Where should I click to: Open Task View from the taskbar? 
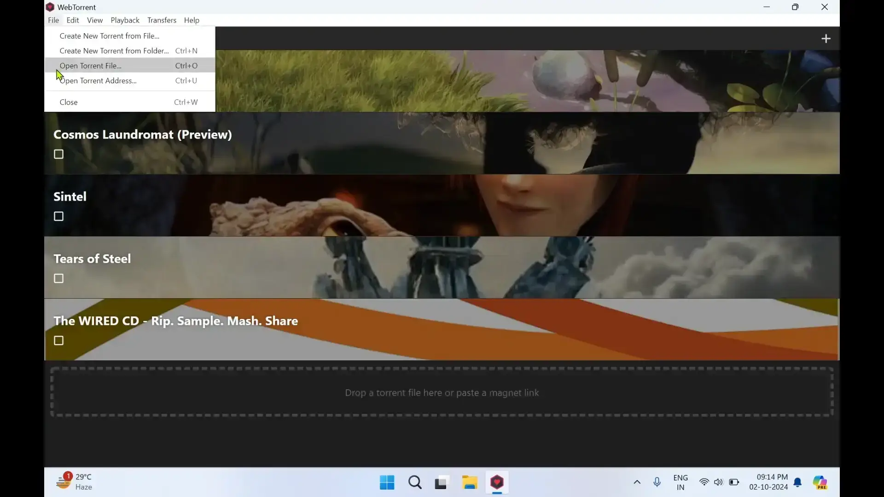(x=441, y=482)
